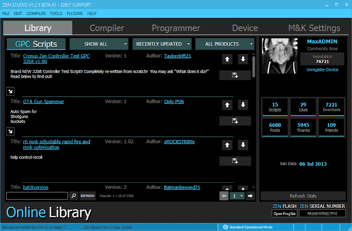
Task: Open the RECENTLY UPDATED sort dropdown
Action: pyautogui.click(x=162, y=44)
